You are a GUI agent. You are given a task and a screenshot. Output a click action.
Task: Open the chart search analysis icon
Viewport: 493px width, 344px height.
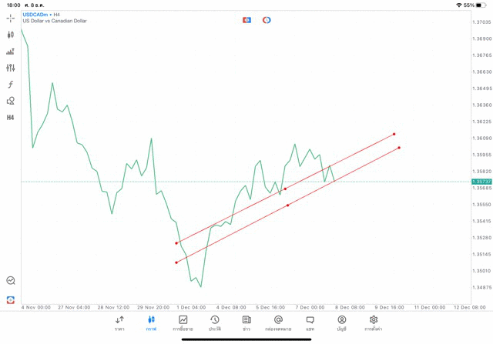pos(11,281)
